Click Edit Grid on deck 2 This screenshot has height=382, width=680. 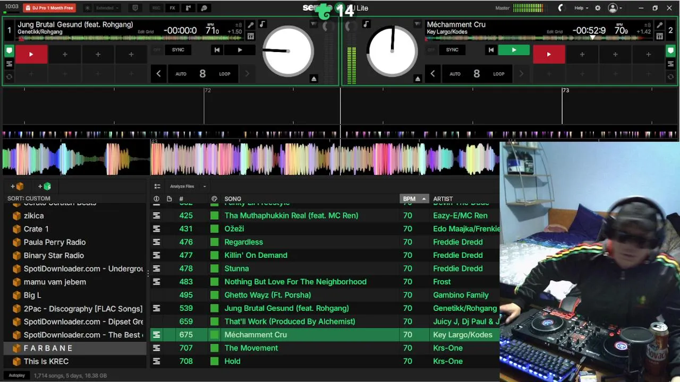tap(555, 32)
